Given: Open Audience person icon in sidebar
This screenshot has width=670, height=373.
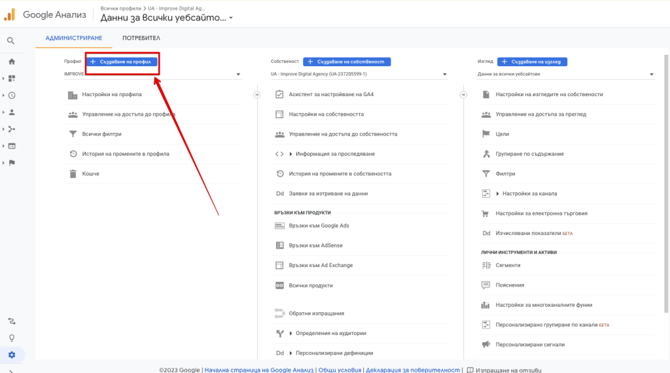Looking at the screenshot, I should (x=12, y=112).
